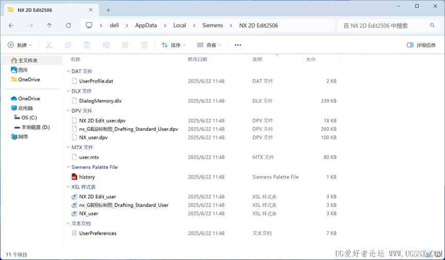Open the 排序 Sort dropdown
Viewport: 445px width, 260px height.
click(x=173, y=45)
